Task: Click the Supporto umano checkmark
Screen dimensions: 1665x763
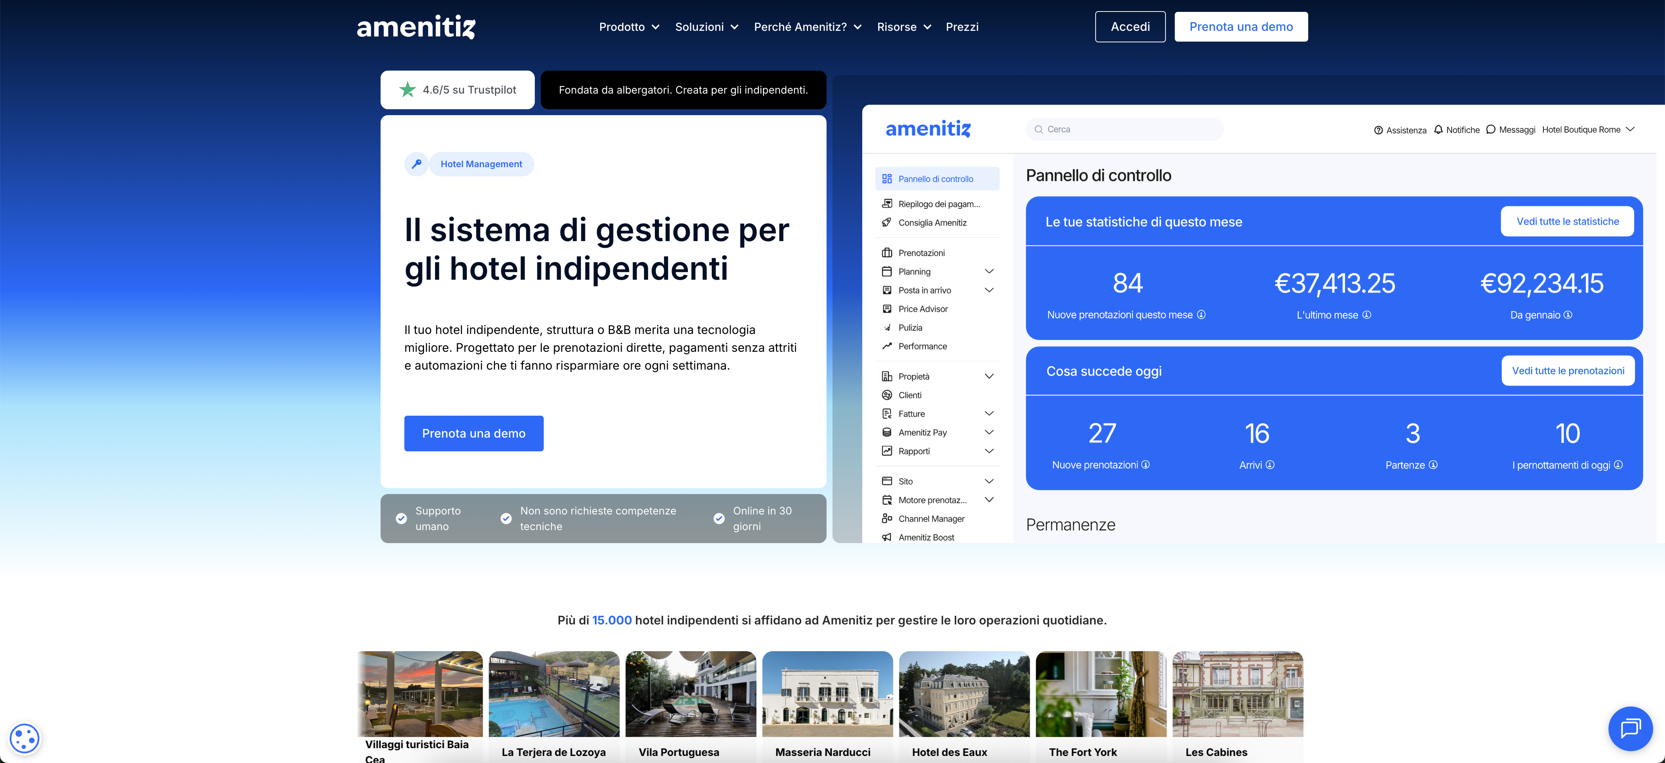Action: [401, 518]
